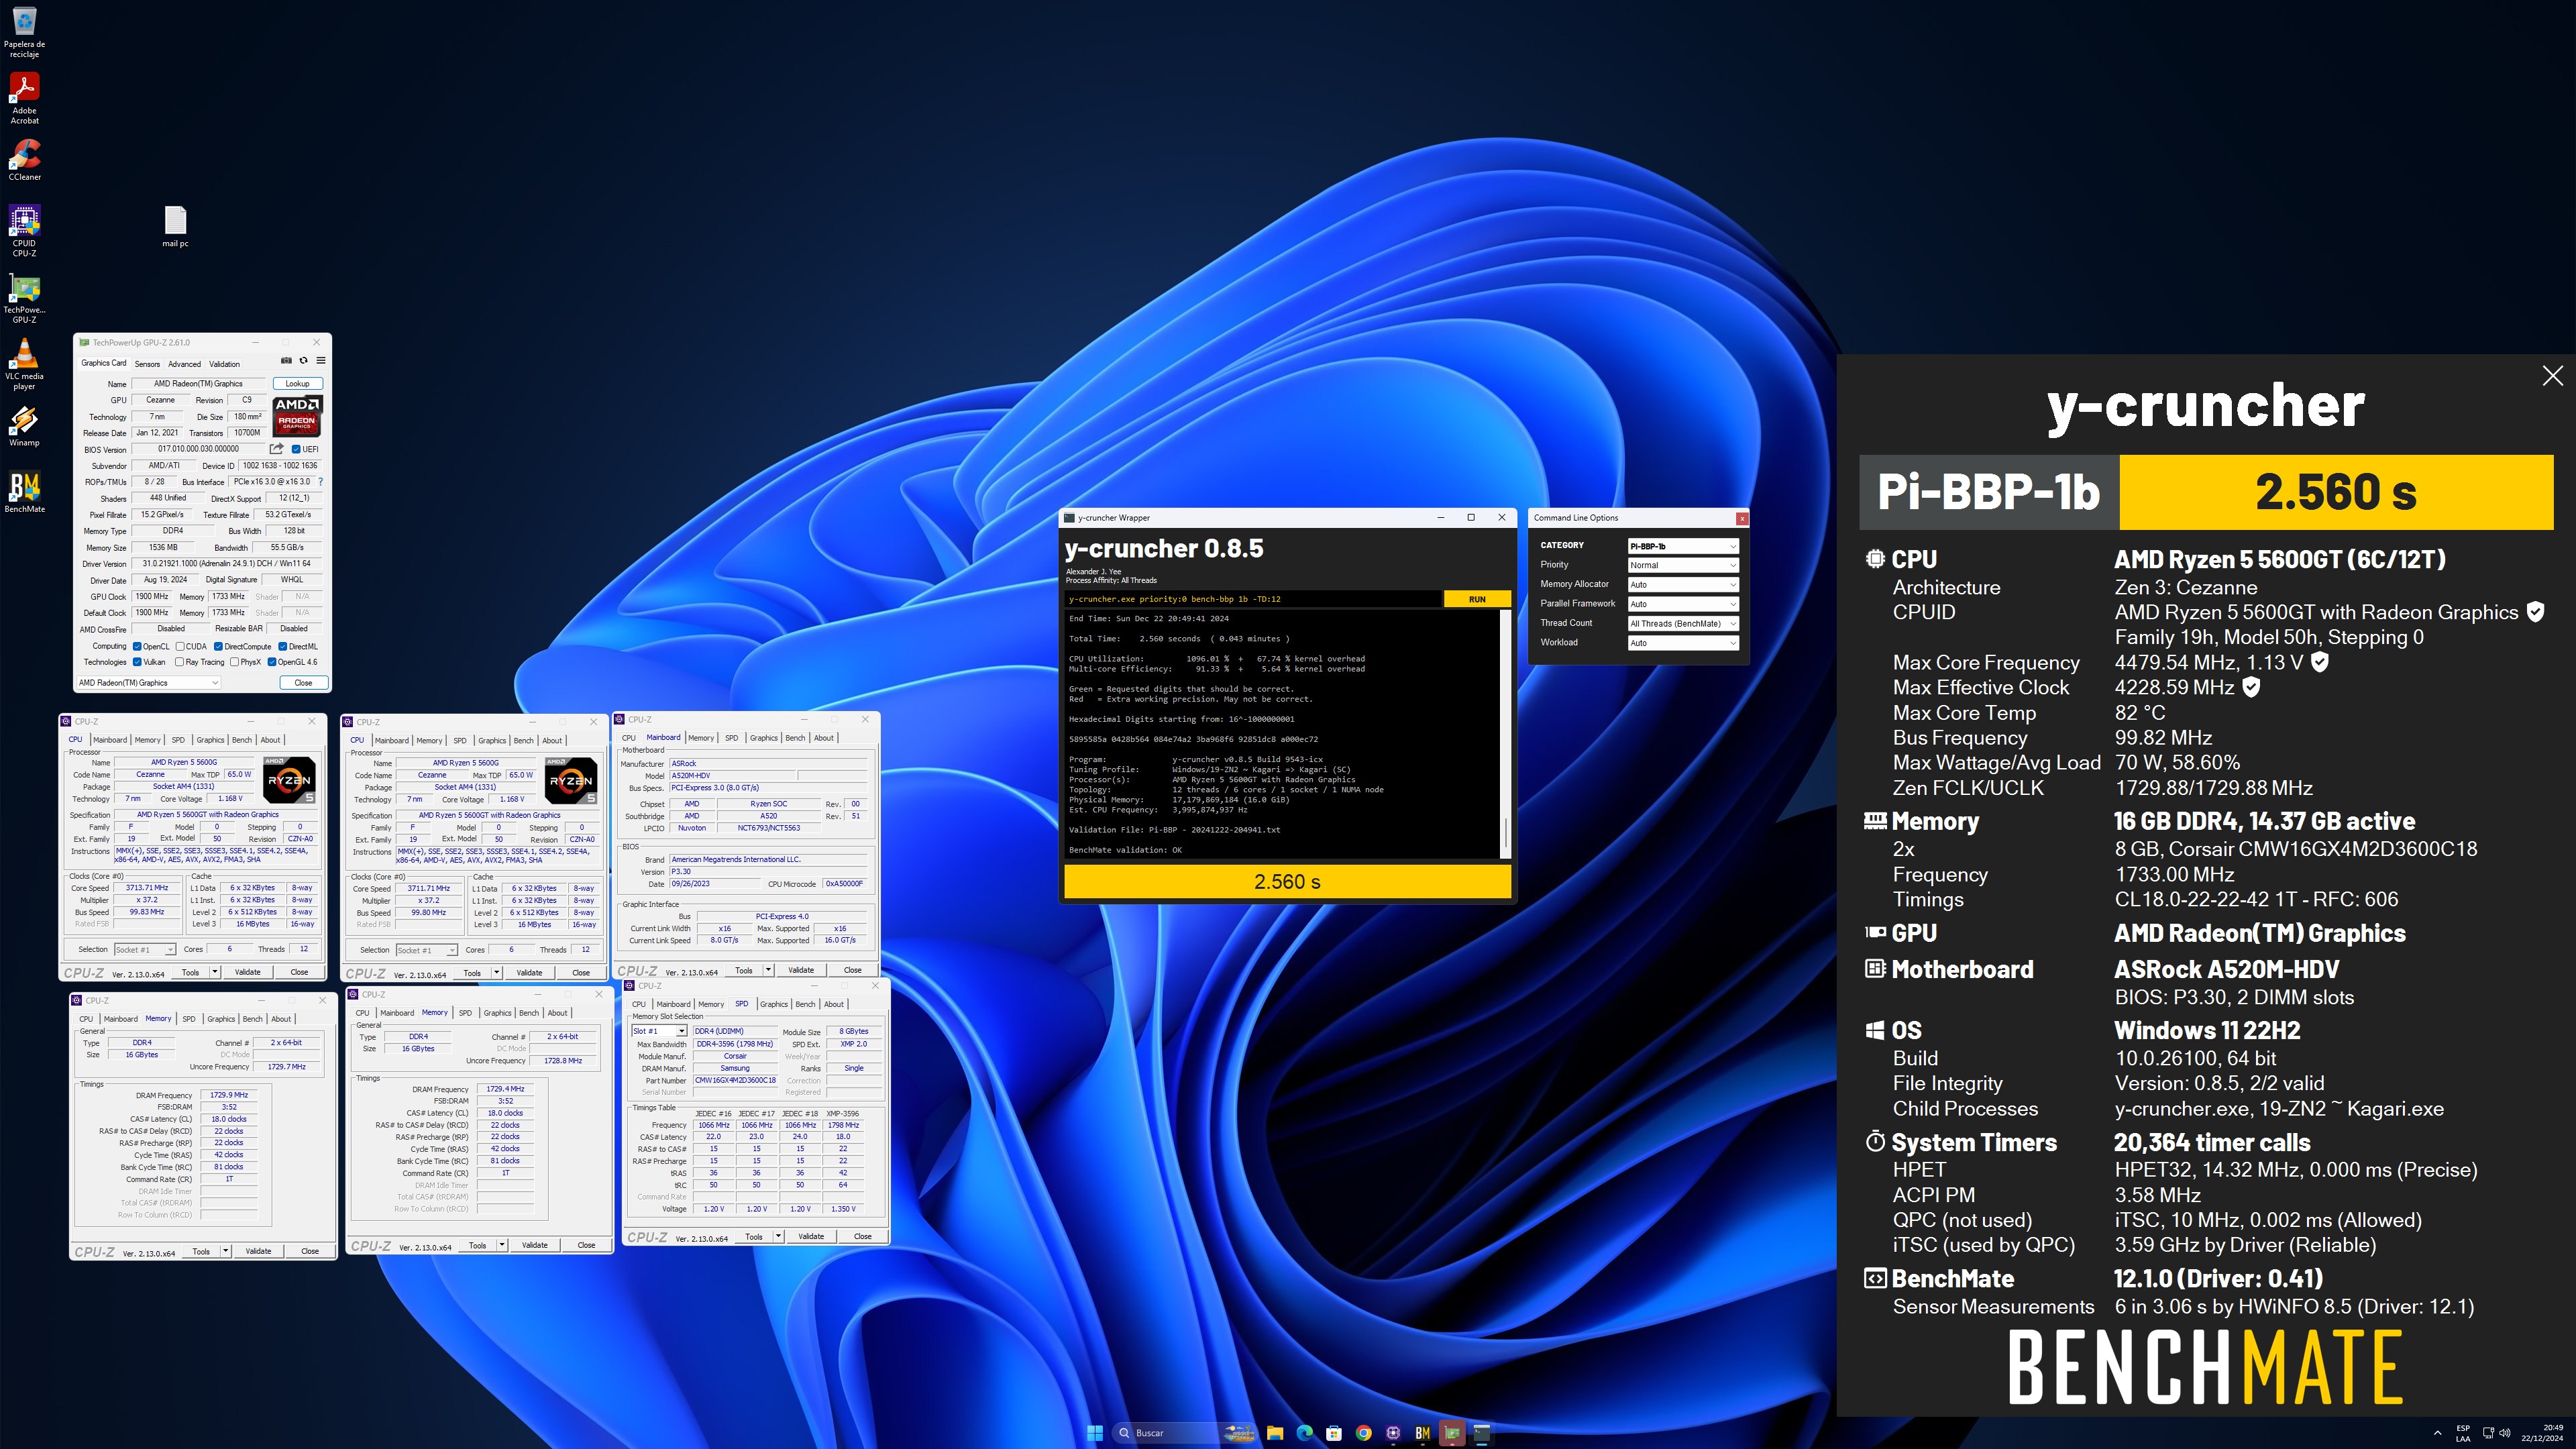Toggle the Vulkan checkbox
Image resolution: width=2576 pixels, height=1449 pixels.
pos(137,662)
